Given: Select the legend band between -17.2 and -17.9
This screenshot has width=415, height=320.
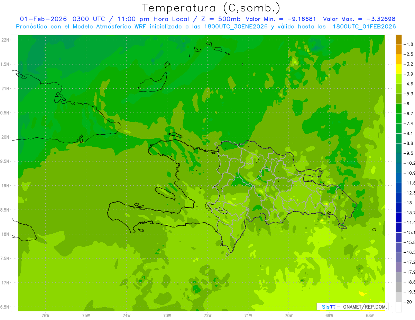Looking at the screenshot, I should [x=399, y=267].
